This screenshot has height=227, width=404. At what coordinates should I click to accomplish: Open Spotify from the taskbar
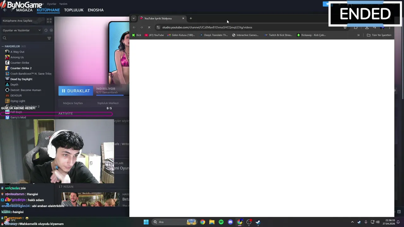[221, 222]
